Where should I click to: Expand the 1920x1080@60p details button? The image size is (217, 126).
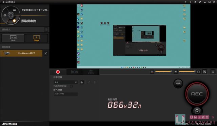coord(71,86)
